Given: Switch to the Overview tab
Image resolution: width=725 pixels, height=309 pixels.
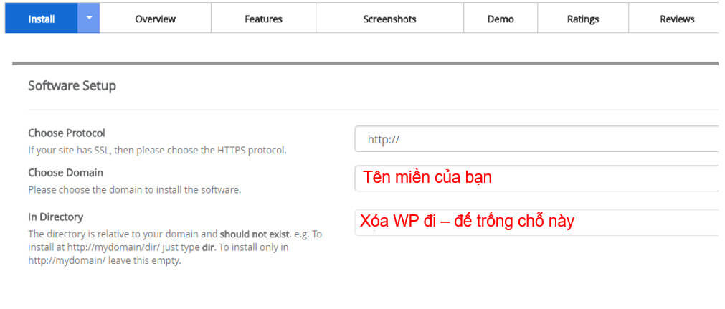Looking at the screenshot, I should tap(155, 19).
